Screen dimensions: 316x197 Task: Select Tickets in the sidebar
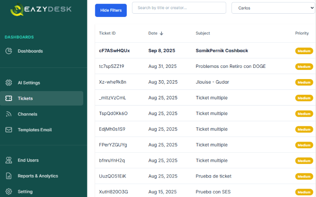pyautogui.click(x=25, y=98)
